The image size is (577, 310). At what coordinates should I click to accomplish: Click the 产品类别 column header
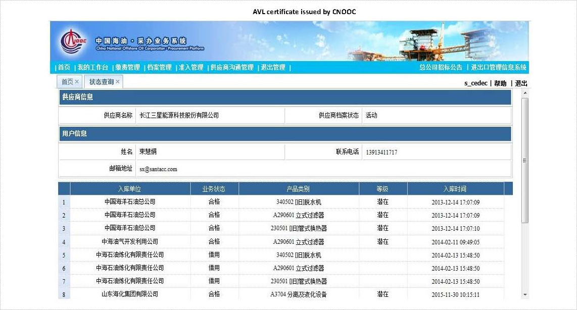[298, 189]
